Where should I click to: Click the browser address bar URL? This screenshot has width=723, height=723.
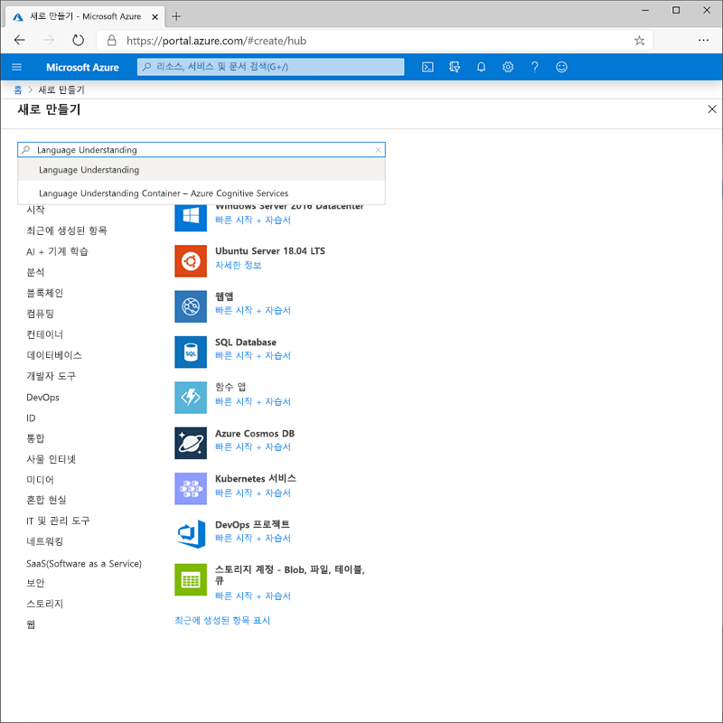[x=216, y=41]
